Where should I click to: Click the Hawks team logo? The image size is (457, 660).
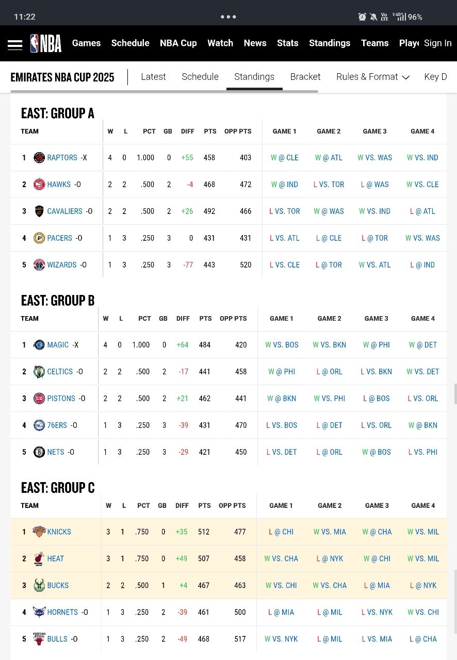(39, 185)
